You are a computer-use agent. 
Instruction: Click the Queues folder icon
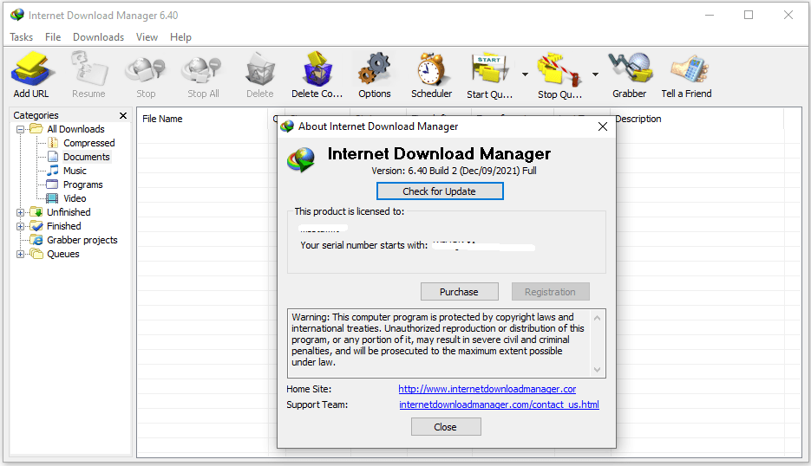[36, 254]
